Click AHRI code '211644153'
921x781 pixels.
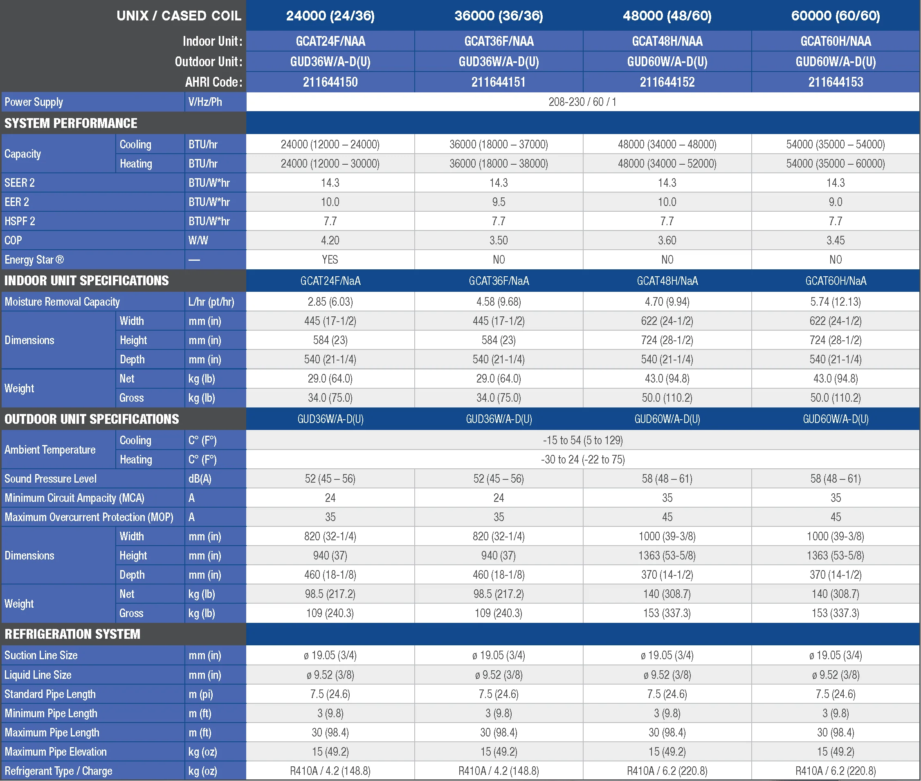pos(835,82)
